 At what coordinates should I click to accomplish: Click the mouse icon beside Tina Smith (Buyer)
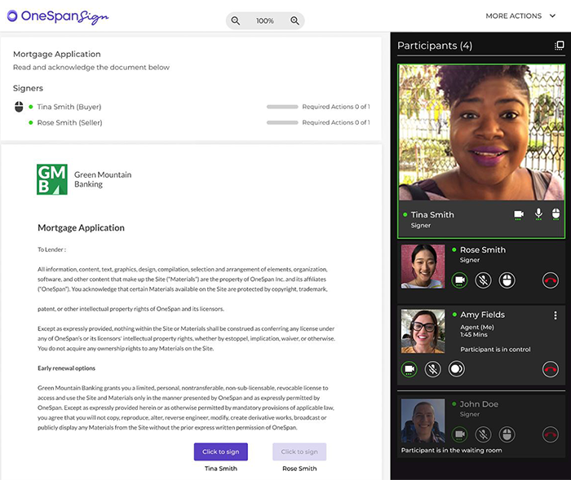[19, 107]
